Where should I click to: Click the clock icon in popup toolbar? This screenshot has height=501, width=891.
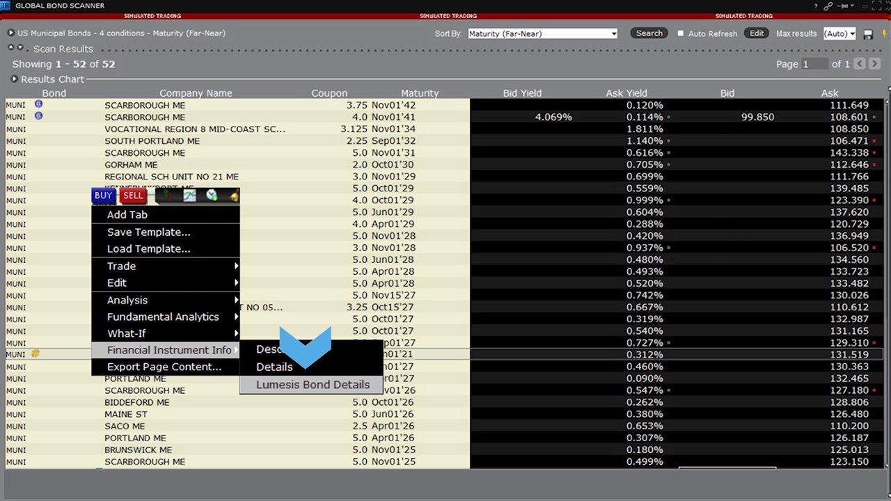click(212, 196)
